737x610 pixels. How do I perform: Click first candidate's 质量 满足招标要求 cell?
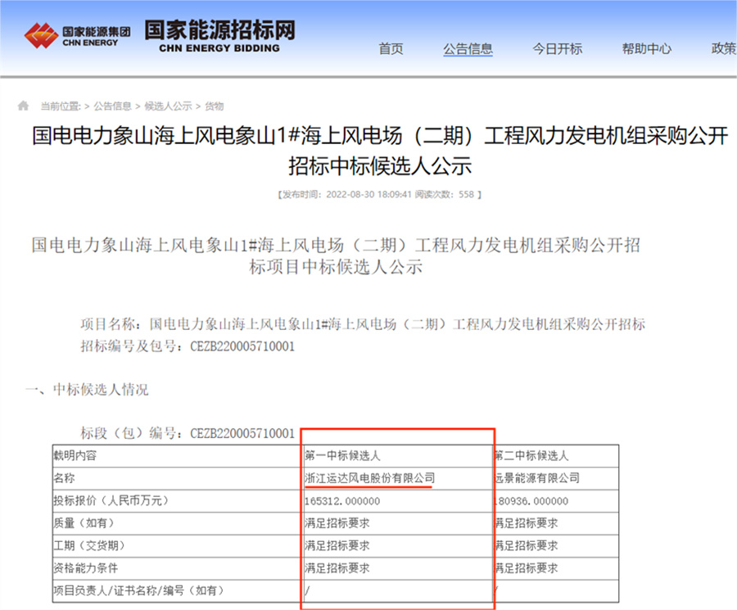click(397, 523)
